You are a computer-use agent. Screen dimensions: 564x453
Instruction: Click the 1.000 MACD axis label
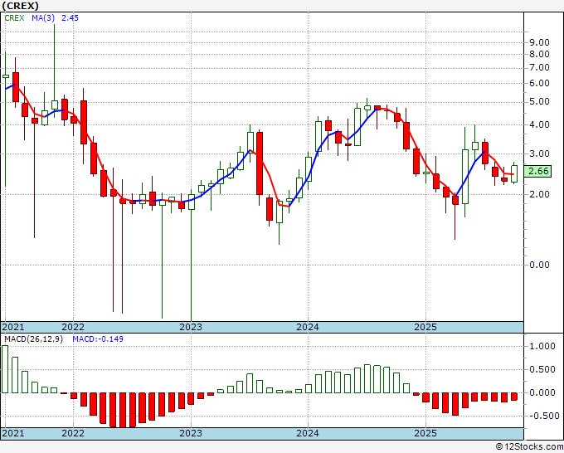(542, 346)
